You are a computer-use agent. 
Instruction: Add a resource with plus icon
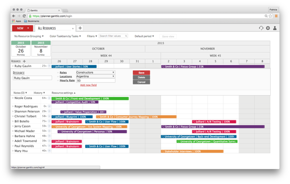coord(24,61)
